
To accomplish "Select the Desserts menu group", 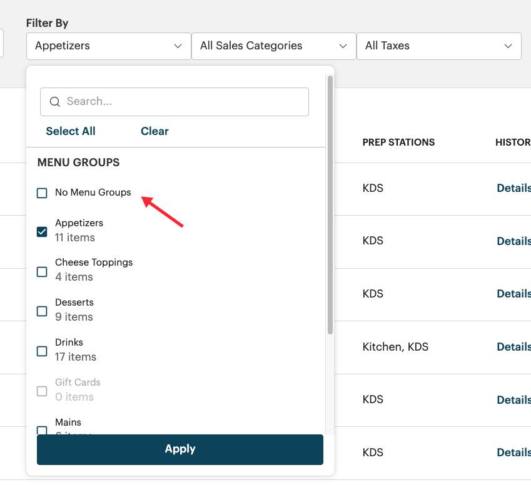I will coord(42,311).
